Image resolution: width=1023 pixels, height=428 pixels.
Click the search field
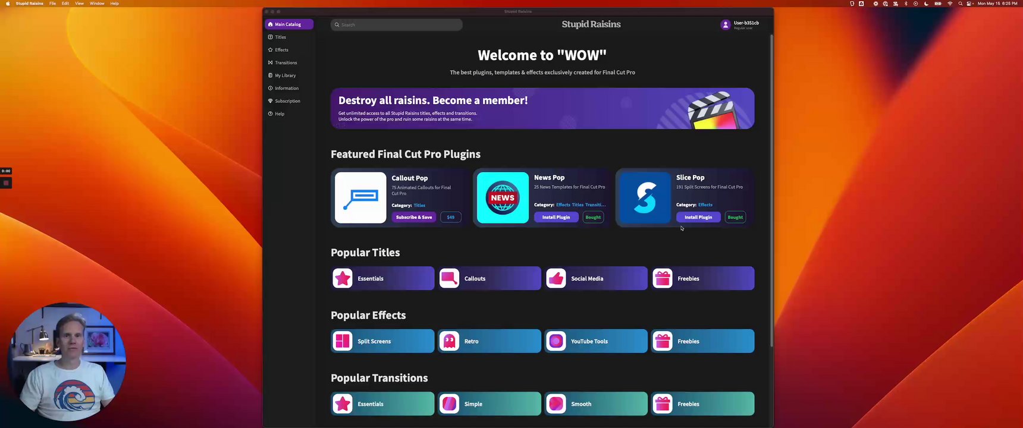[x=397, y=24]
